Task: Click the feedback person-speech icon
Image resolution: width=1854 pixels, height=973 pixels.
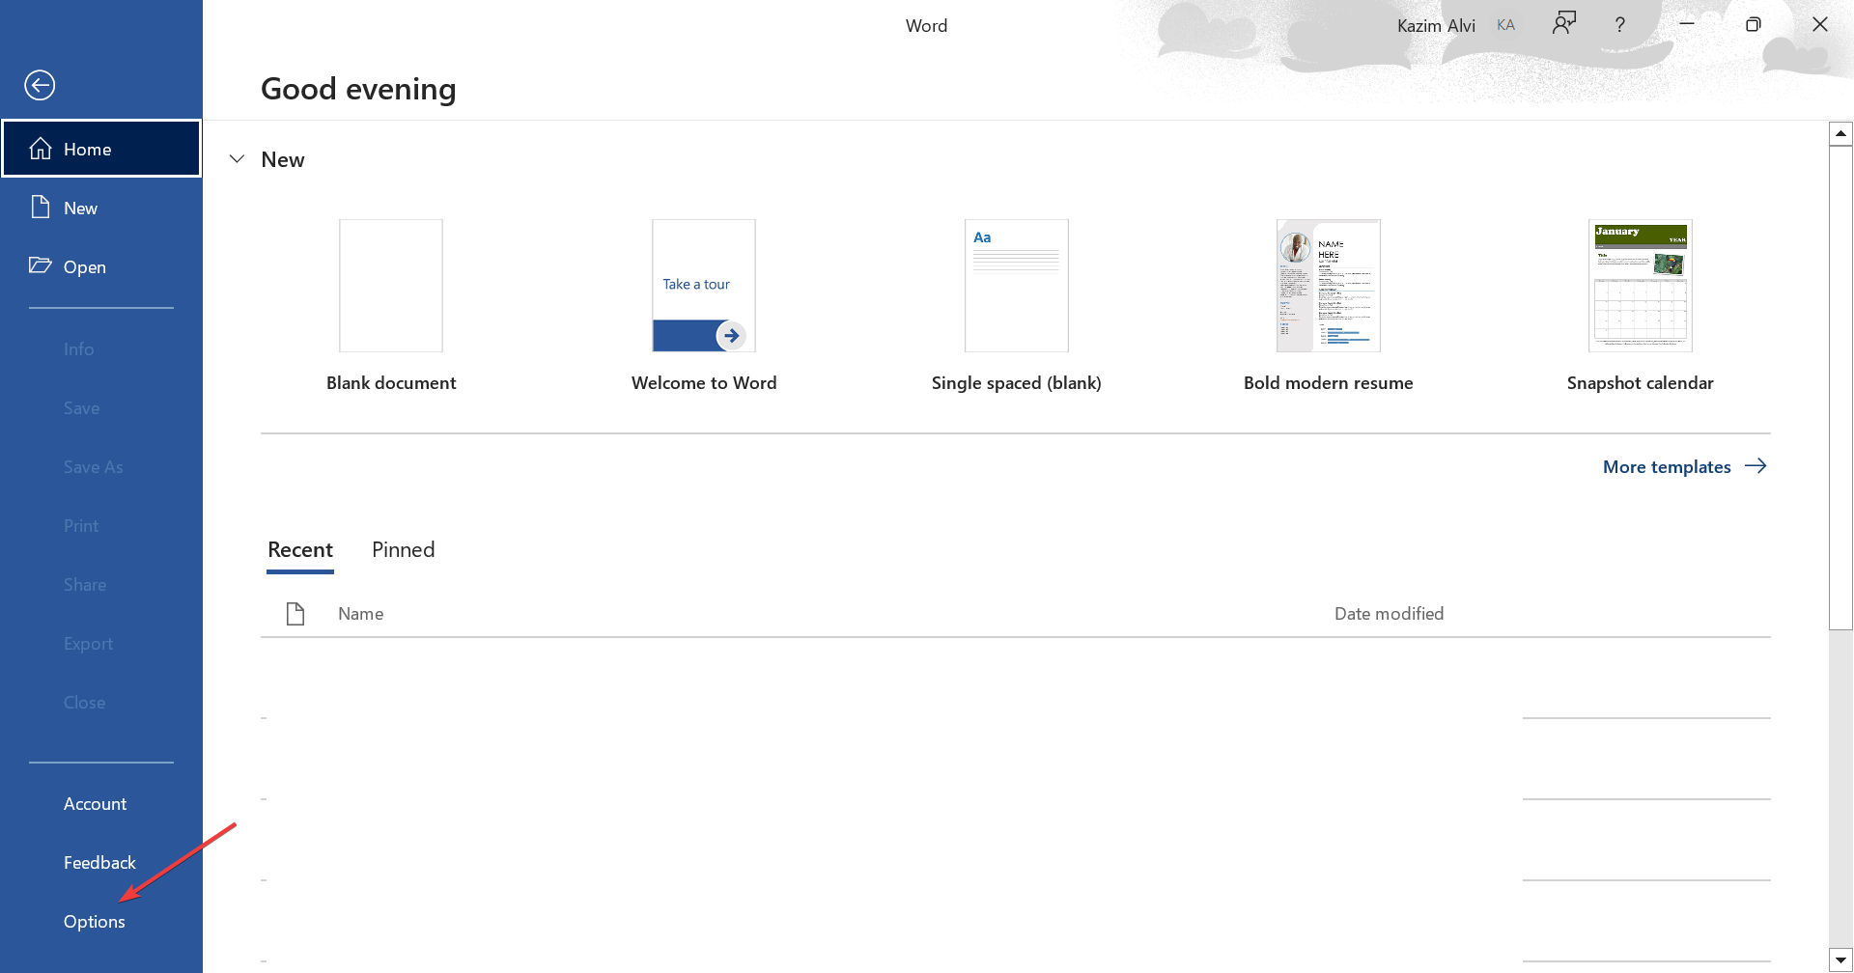Action: tap(1564, 23)
